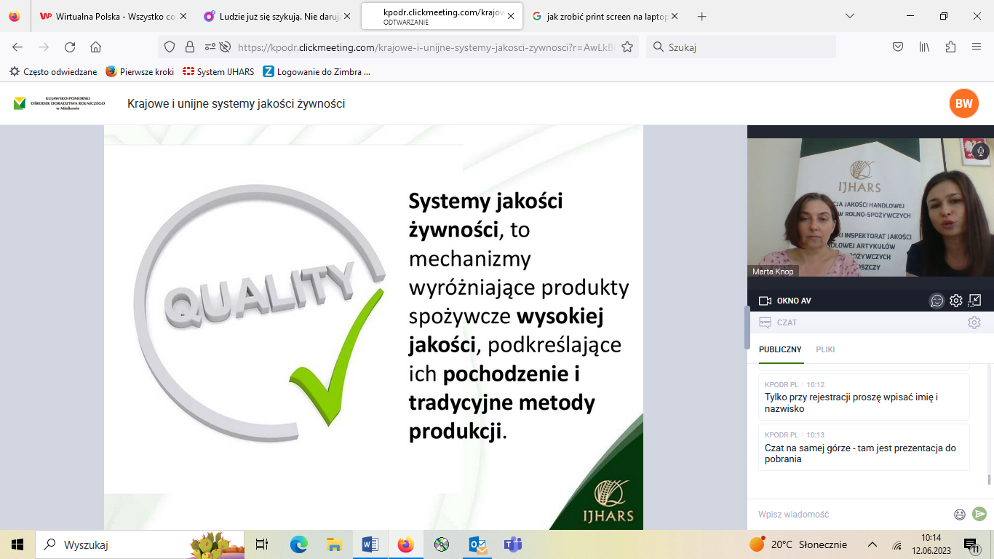Toggle the OKNO AV camera panel
The width and height of the screenshot is (994, 559).
pos(784,301)
